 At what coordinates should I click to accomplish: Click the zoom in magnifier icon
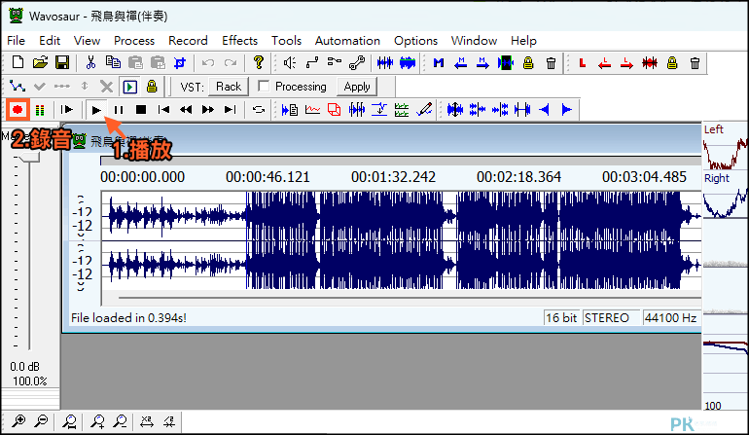coord(18,421)
